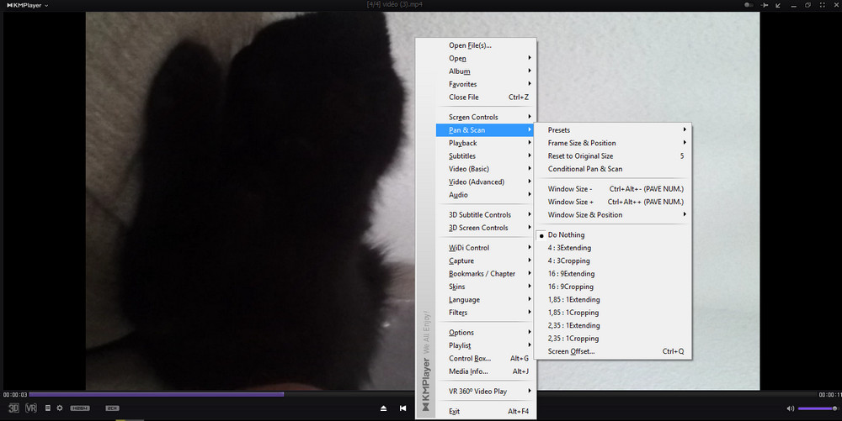Expand the Playback submenu
The image size is (842, 421).
coord(486,143)
